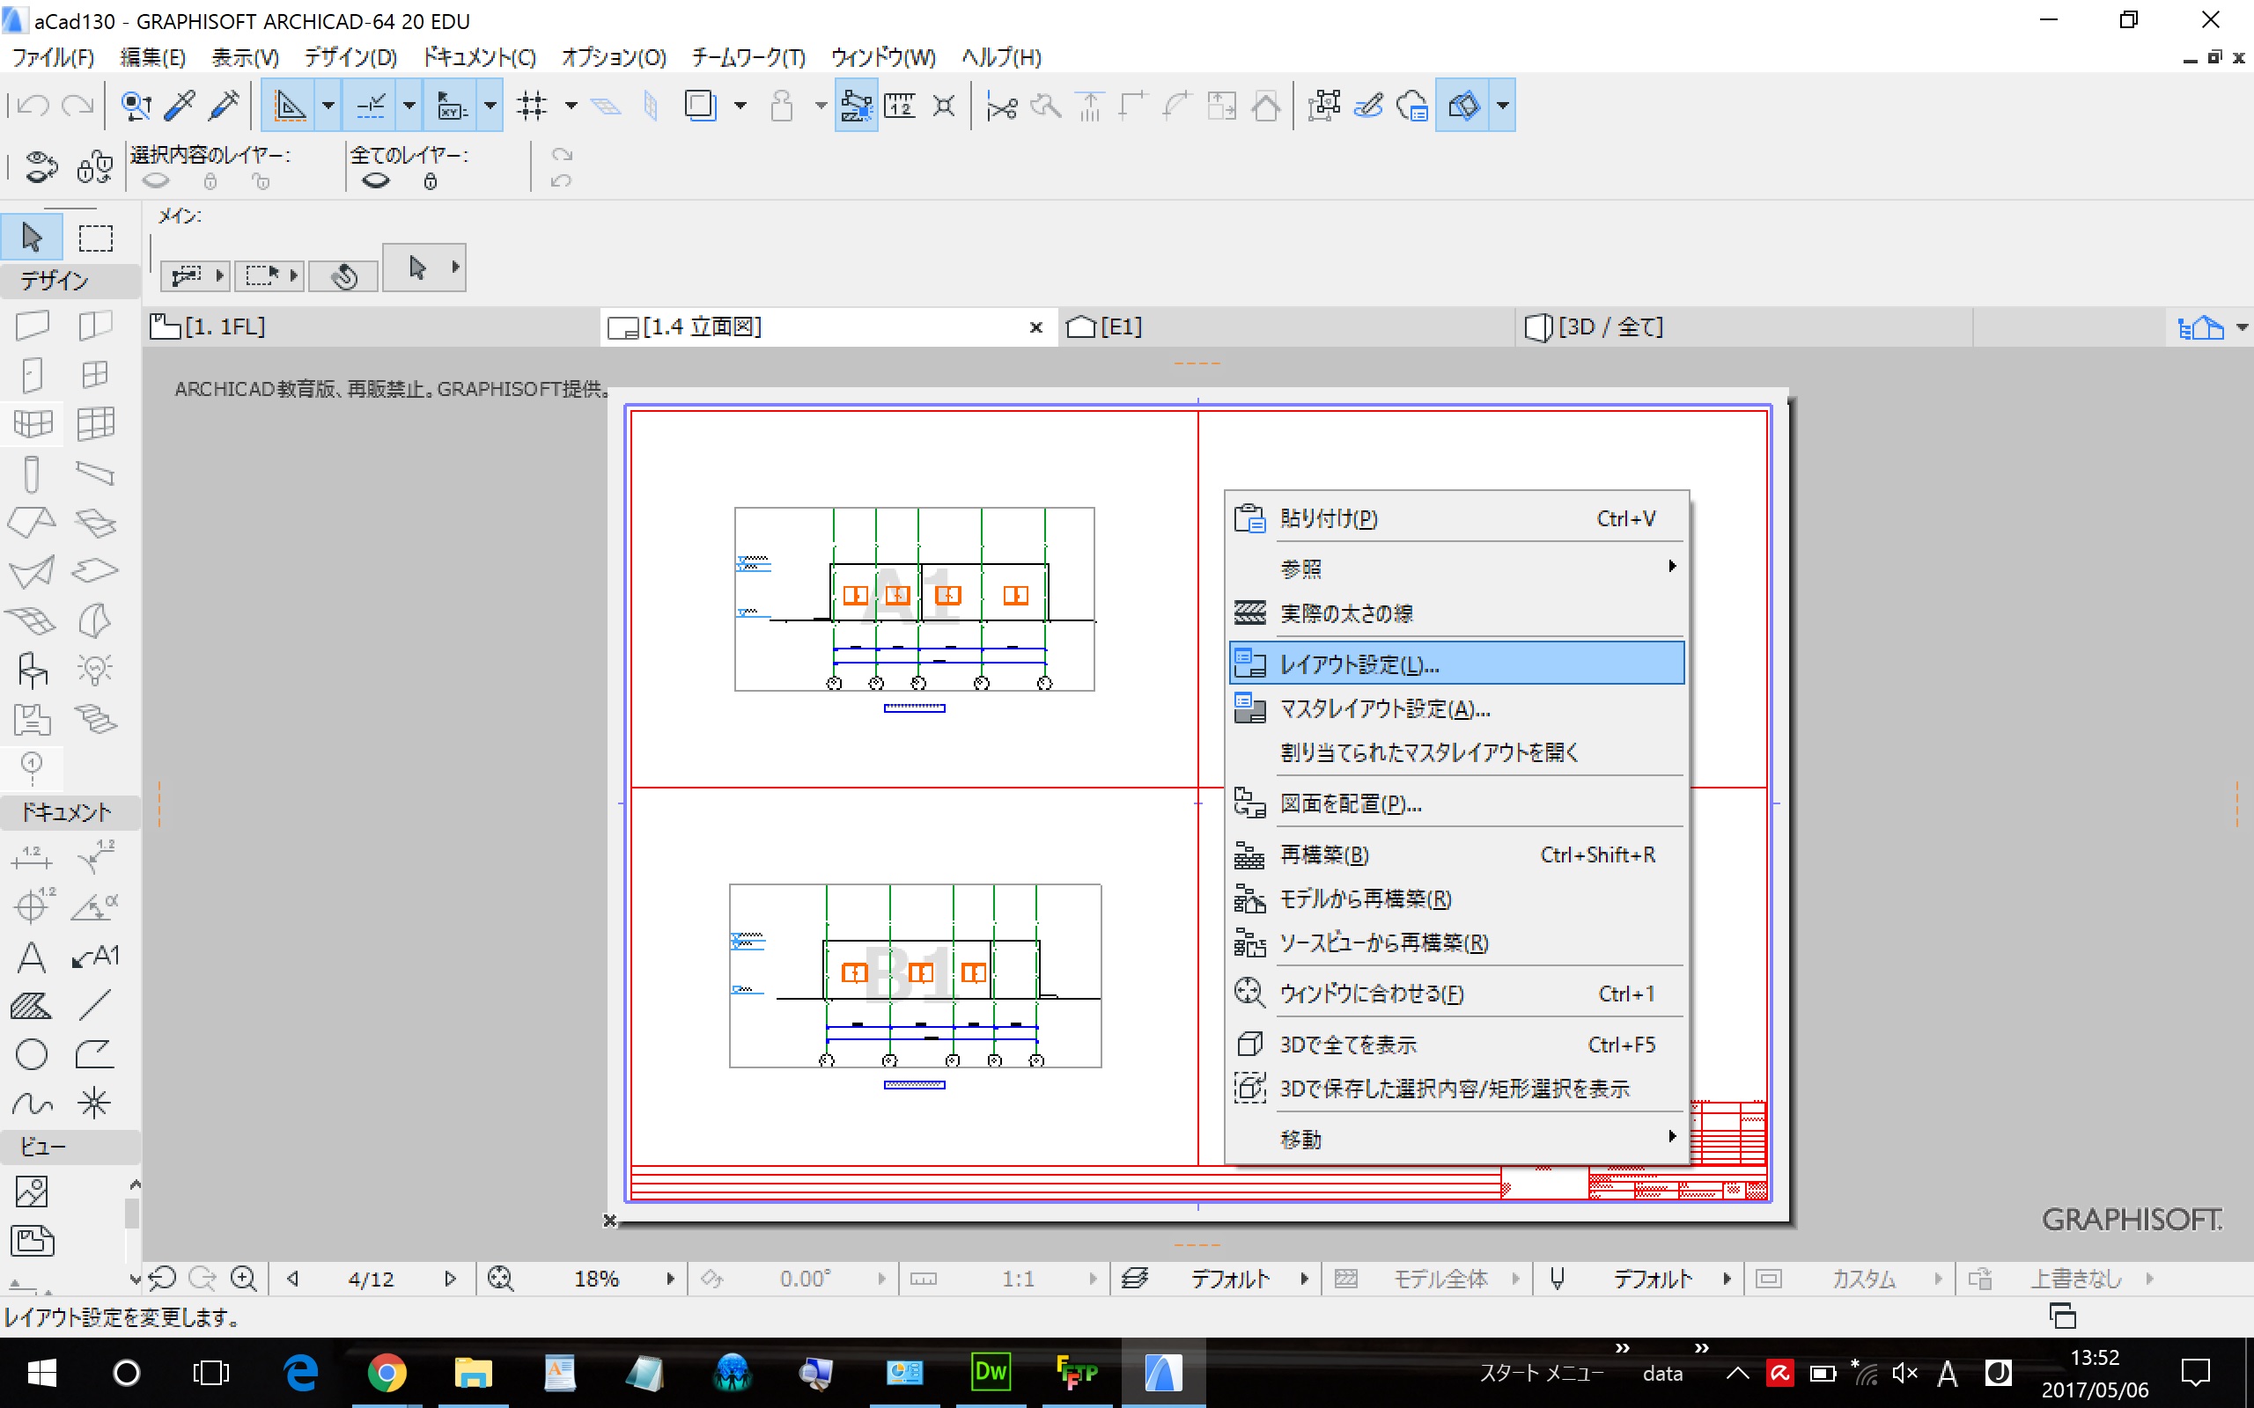Select the Circle/Arc tool

[x=32, y=1054]
